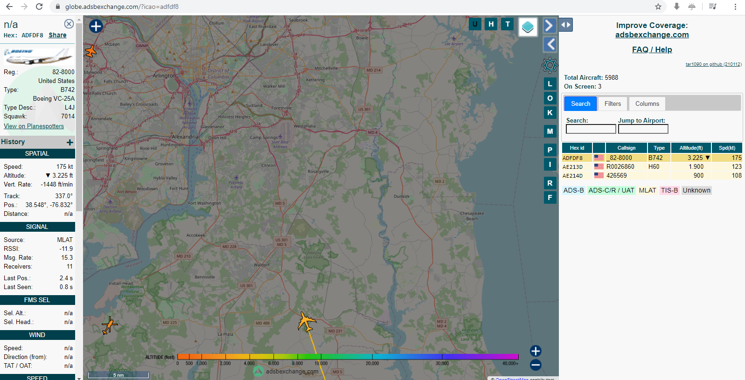
Task: Reload the browser page
Action: 39,7
